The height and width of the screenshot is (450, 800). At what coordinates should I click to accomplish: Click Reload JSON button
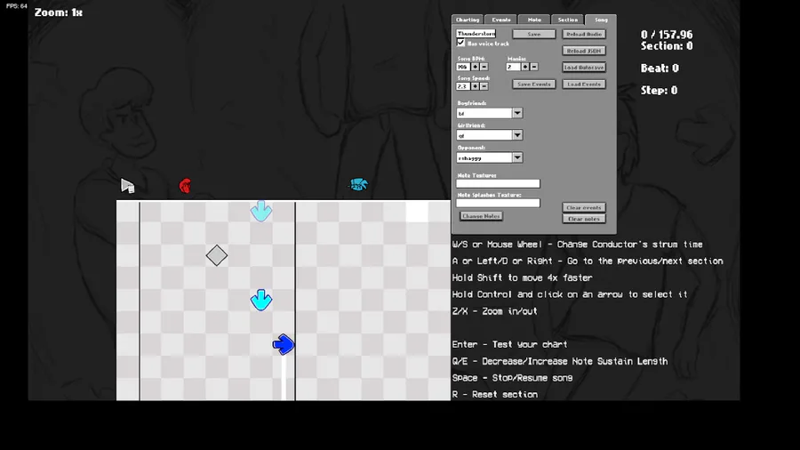click(x=584, y=51)
